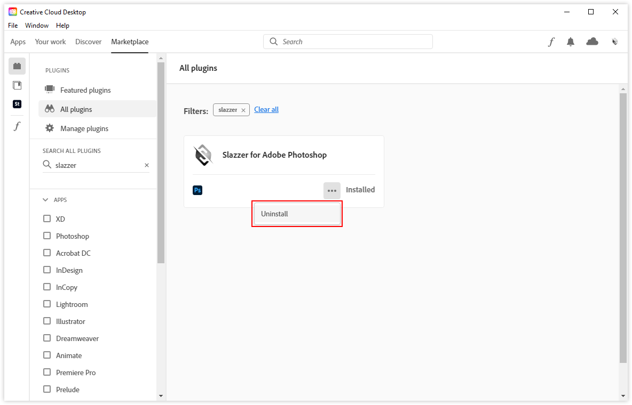This screenshot has height=405, width=632.
Task: Open the three-dot menu on Slazzer card
Action: [x=331, y=191]
